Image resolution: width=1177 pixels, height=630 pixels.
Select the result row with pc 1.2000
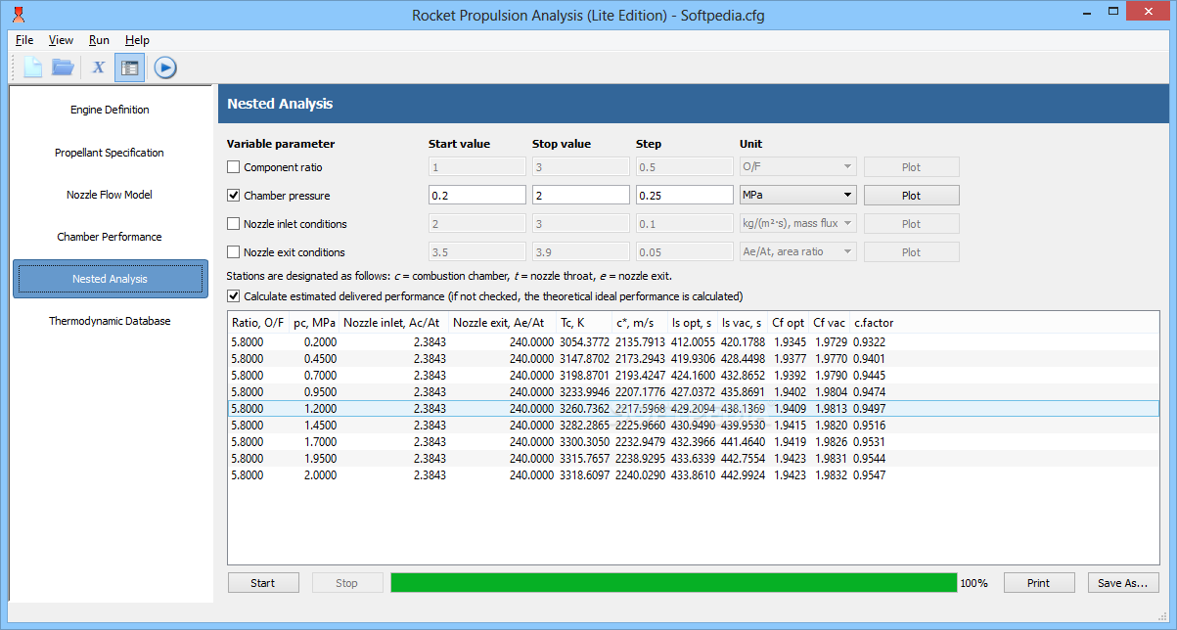point(693,409)
